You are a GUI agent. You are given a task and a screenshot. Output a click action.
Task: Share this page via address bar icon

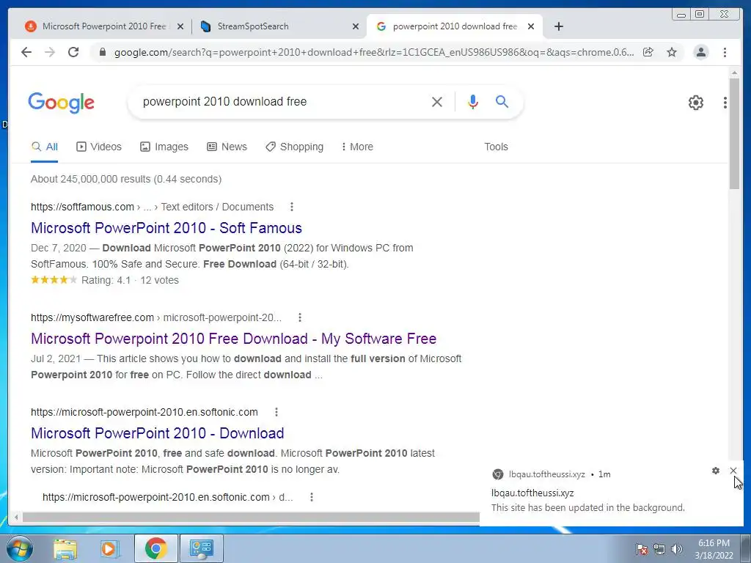[648, 52]
